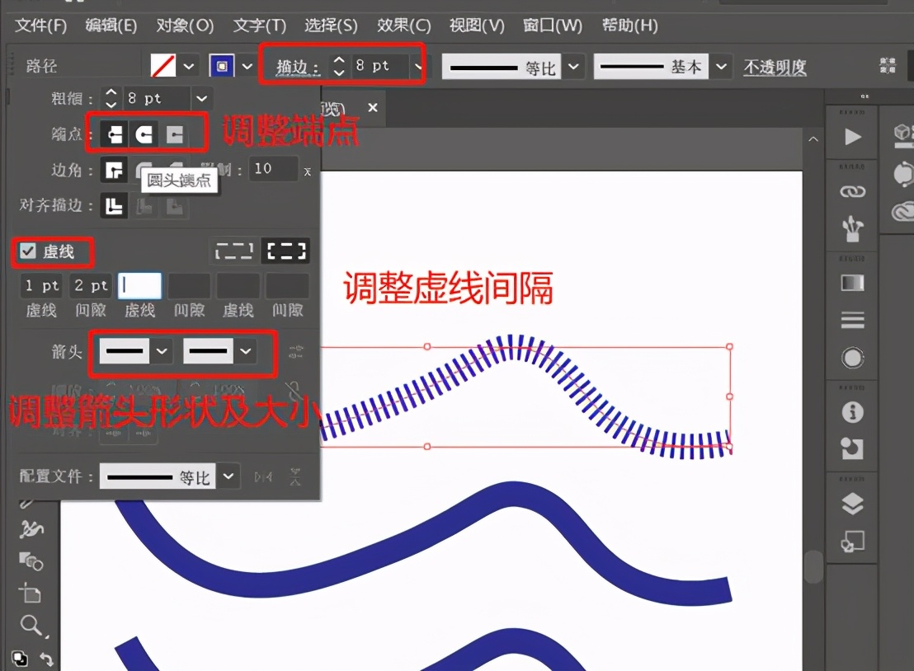Click the third gap input field
Image resolution: width=914 pixels, height=671 pixels.
[x=287, y=285]
